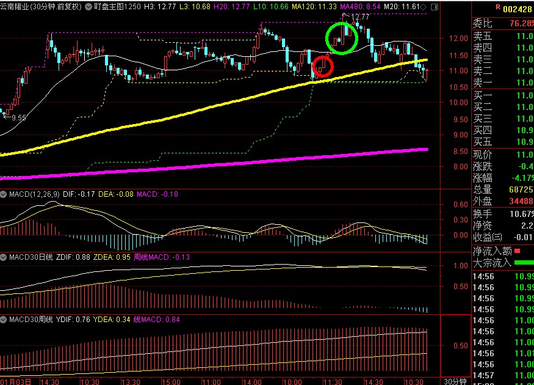Viewport: 534px width, 385px height.
Task: Select the 买四 order book row
Action: point(503,130)
